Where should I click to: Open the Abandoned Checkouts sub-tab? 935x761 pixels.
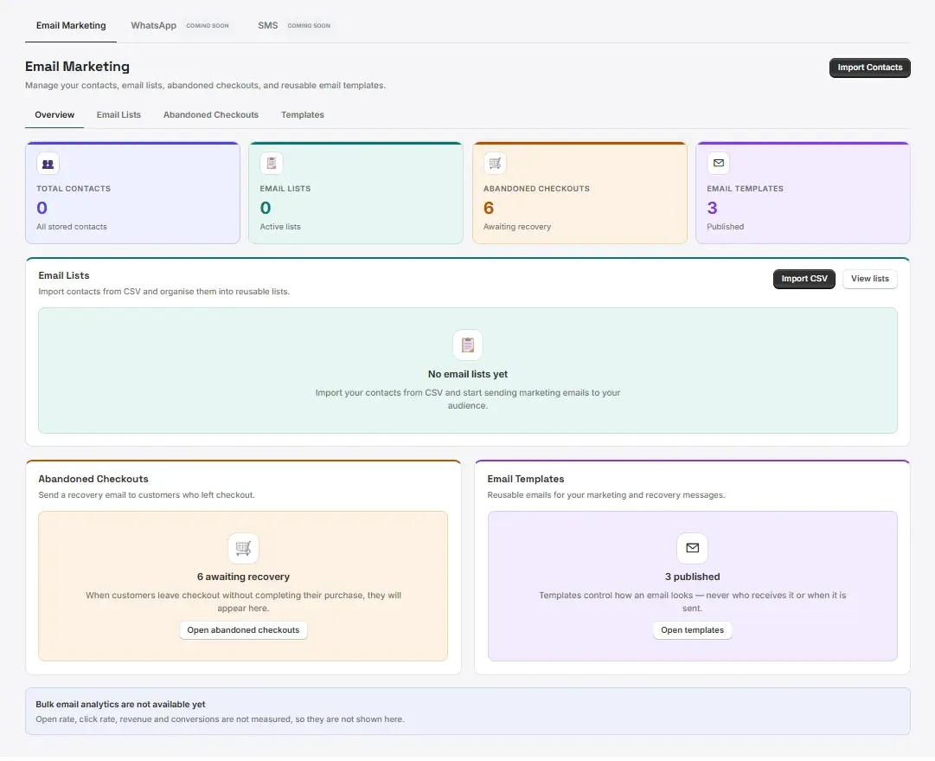coord(211,115)
